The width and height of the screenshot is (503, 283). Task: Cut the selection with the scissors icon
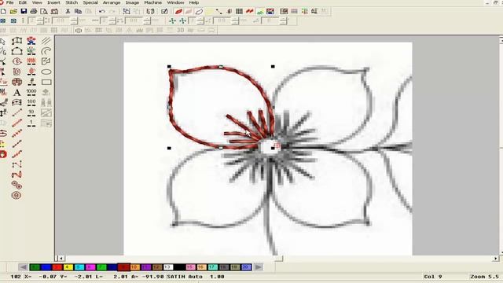coord(68,12)
